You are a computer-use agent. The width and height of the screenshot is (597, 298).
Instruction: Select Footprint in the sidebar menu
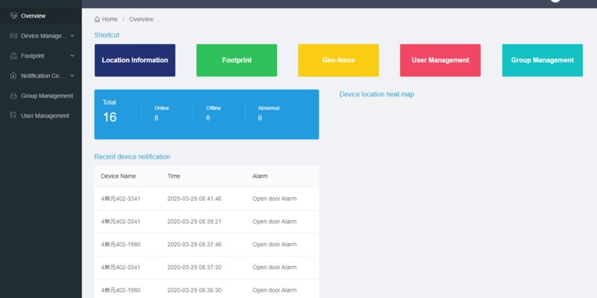point(41,56)
